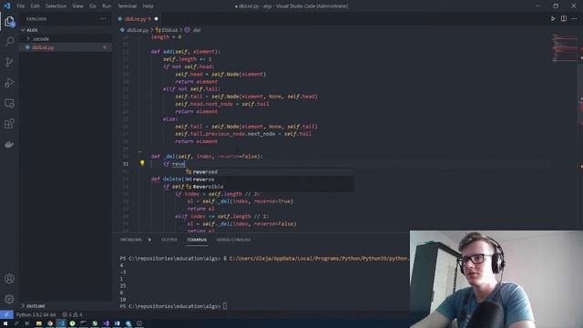Open the Run and Debug view

[x=9, y=83]
